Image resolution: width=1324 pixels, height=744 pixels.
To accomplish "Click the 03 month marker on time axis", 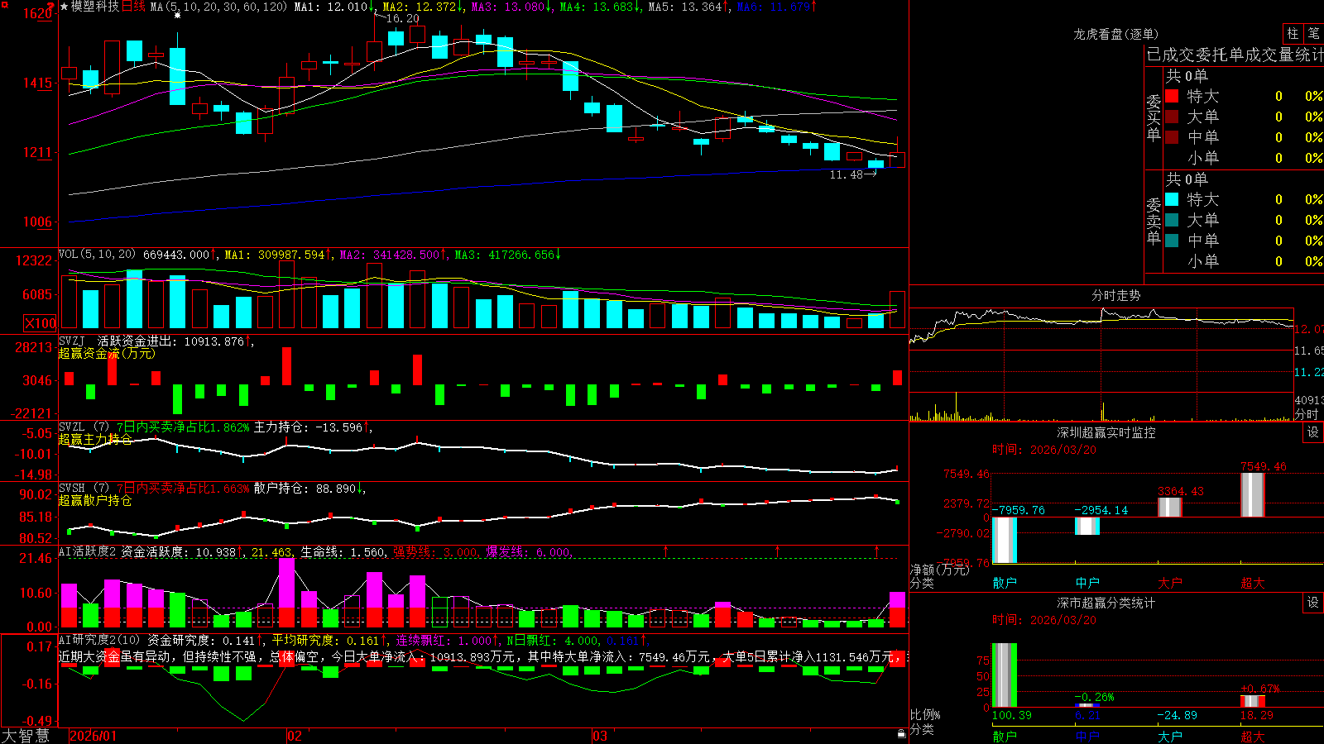I will click(600, 736).
